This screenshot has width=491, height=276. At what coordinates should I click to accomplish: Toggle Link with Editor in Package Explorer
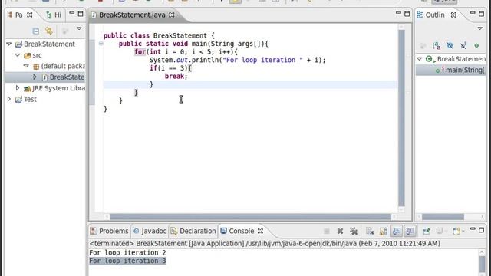(49, 31)
